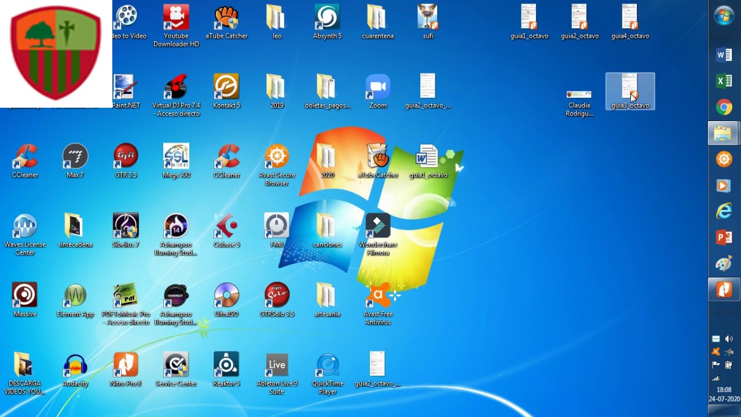Open GTR 3.5 shortcut
Viewport: 741px width, 417px height.
pyautogui.click(x=126, y=160)
